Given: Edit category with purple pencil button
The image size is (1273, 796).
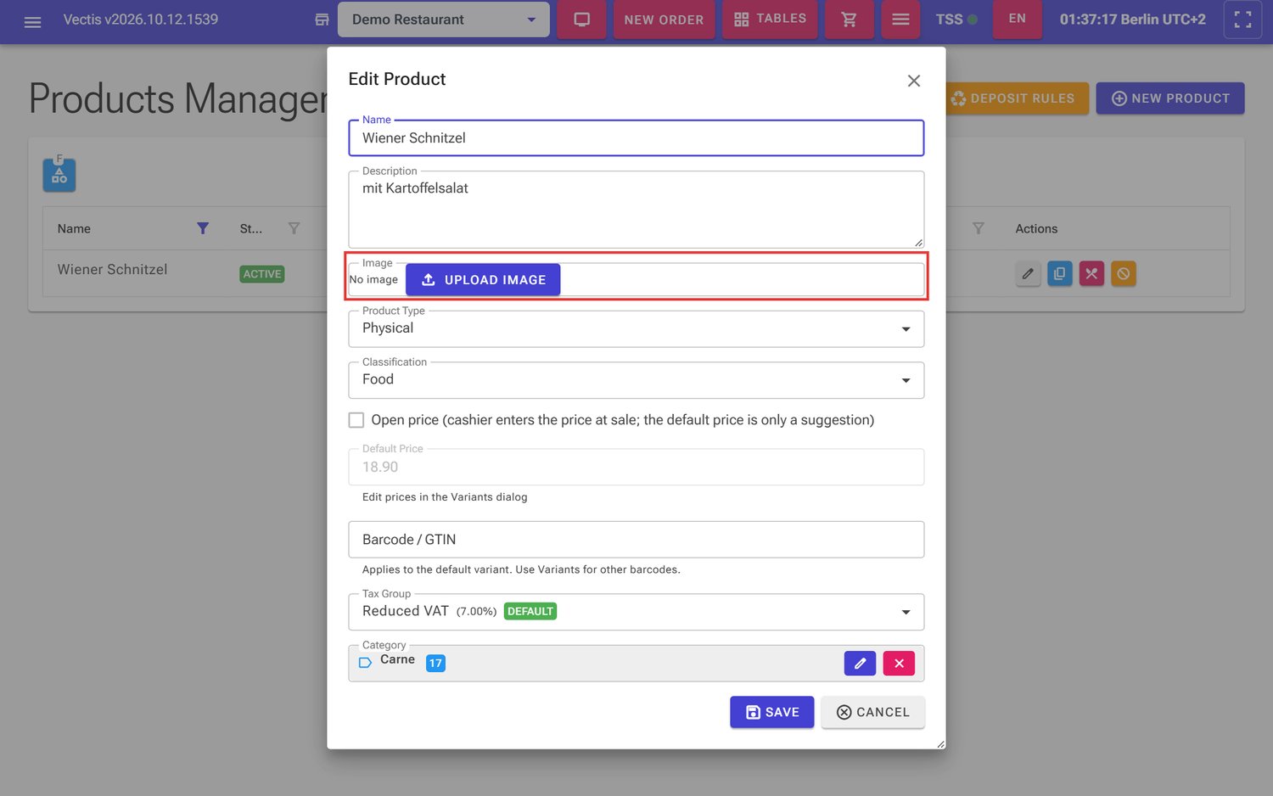Looking at the screenshot, I should click(860, 663).
